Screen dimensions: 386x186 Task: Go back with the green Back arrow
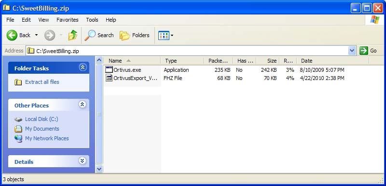coord(18,35)
